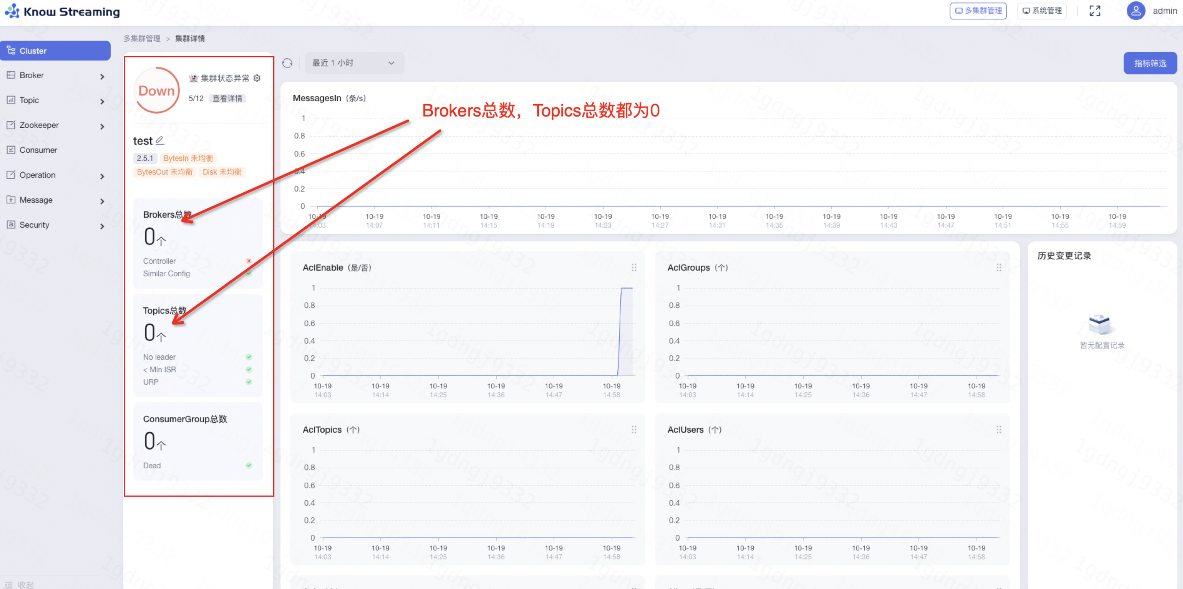Click the Know Streaming logo
1183x589 pixels.
[62, 11]
